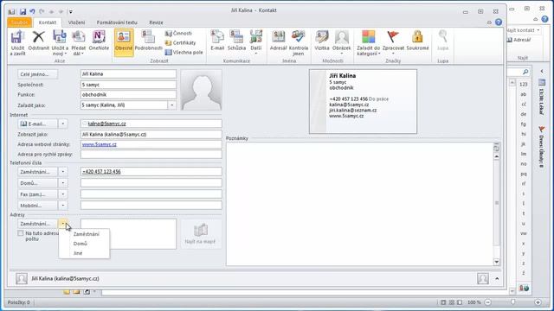Click into Poznámky notes area
Image resolution: width=554 pixels, height=311 pixels.
pos(360,204)
